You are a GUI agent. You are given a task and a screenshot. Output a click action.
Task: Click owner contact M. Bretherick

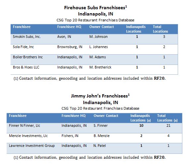click(x=100, y=67)
